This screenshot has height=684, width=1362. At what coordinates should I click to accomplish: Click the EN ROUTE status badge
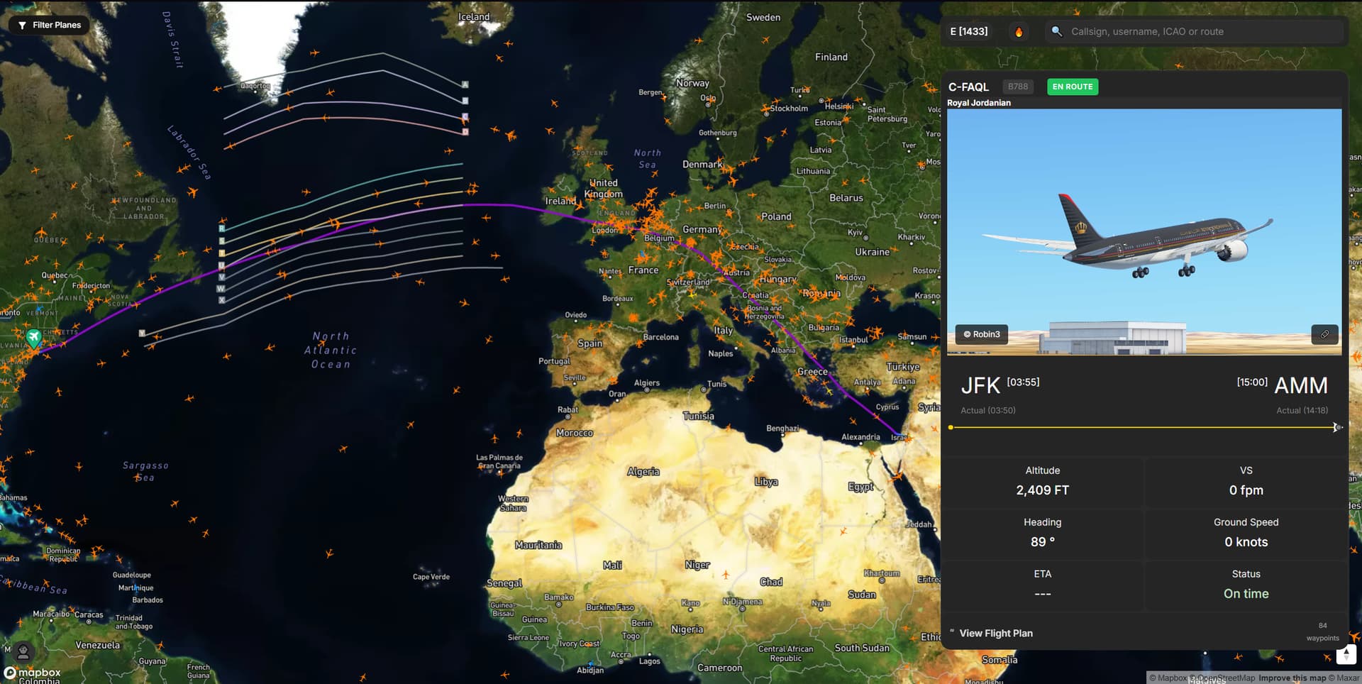click(x=1073, y=87)
